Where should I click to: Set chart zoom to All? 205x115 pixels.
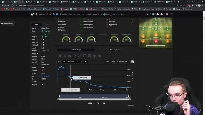click(86, 62)
